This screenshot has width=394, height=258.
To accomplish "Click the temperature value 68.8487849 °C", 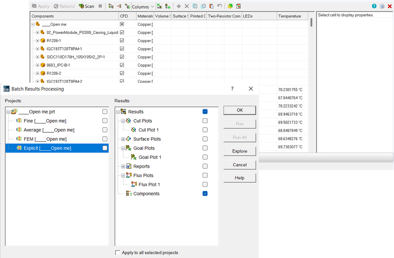I will click(290, 131).
